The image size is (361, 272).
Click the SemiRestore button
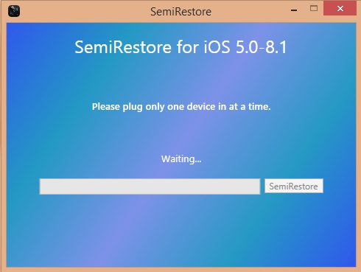294,186
